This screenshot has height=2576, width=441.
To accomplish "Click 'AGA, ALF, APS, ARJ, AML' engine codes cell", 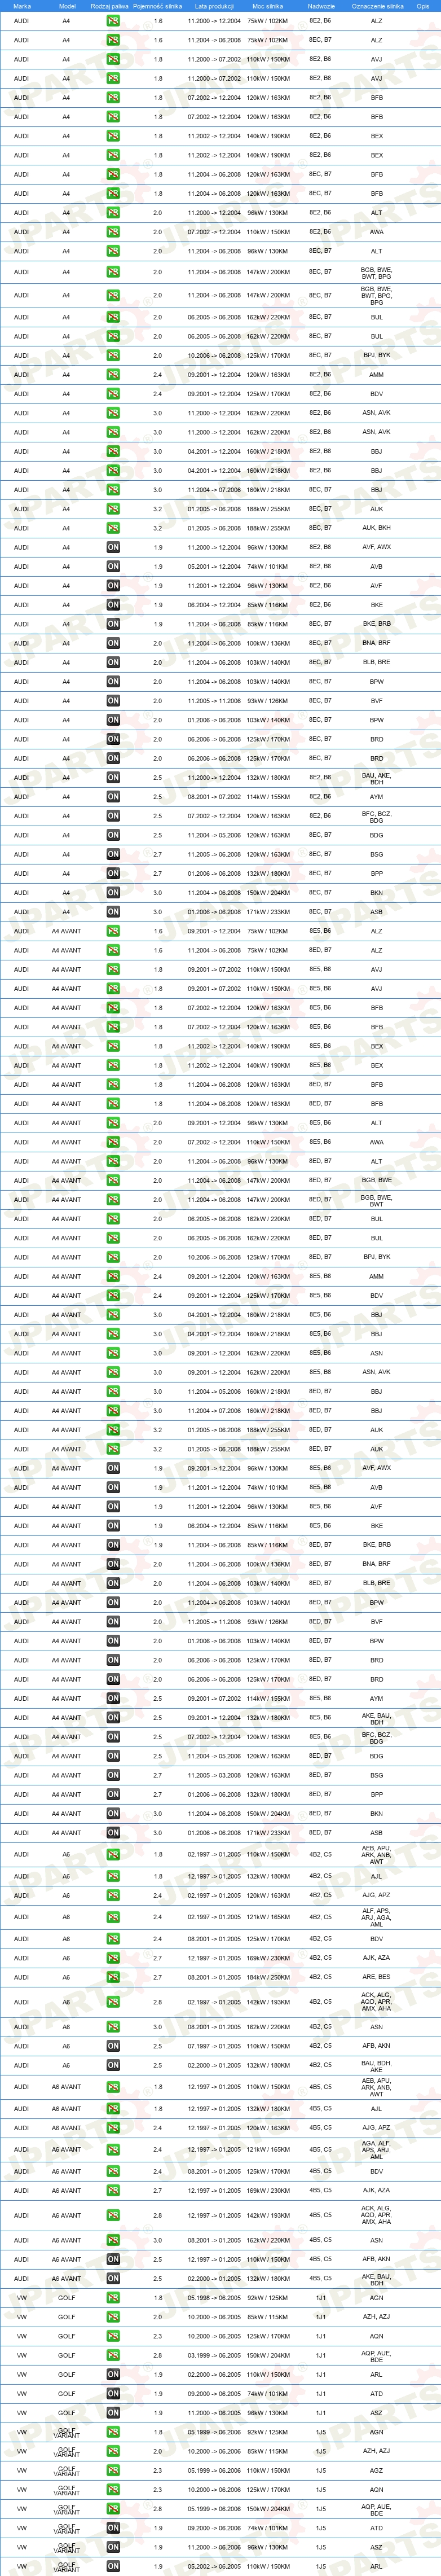I will pyautogui.click(x=377, y=2149).
